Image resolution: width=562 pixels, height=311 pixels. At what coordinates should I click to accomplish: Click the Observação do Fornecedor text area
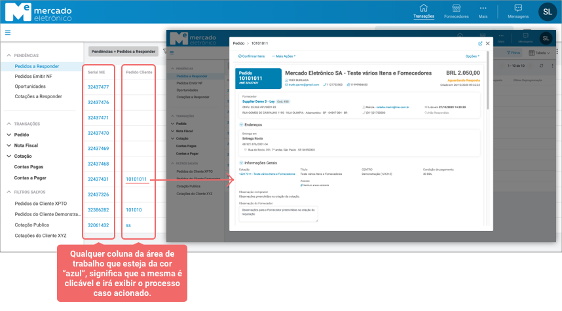coord(278,214)
